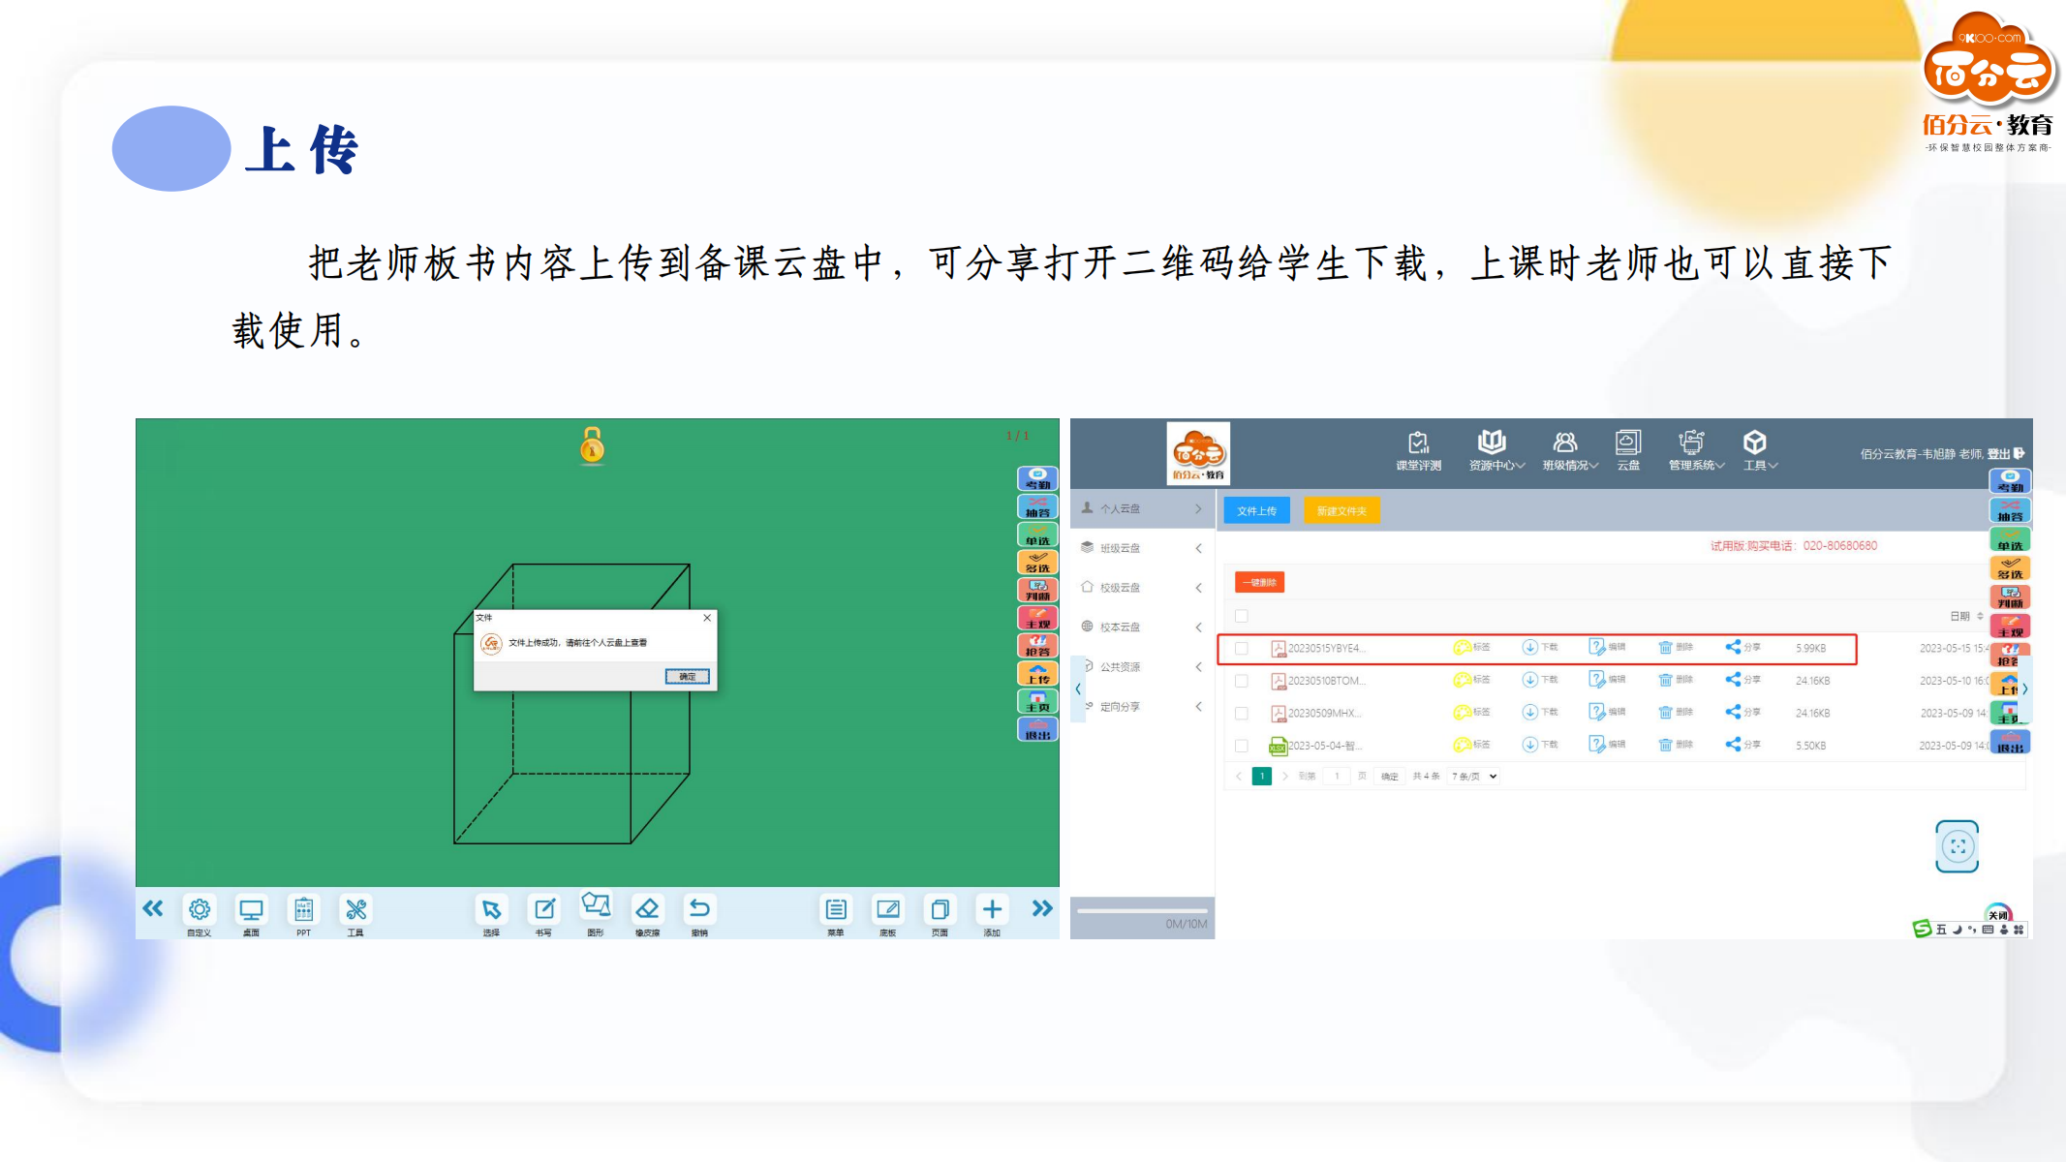
Task: Confirm the upload dialog with 确定
Action: click(687, 676)
